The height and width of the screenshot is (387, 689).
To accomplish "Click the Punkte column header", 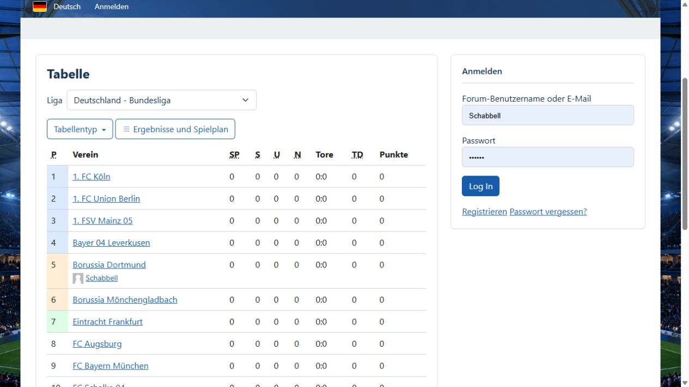I will click(x=394, y=155).
